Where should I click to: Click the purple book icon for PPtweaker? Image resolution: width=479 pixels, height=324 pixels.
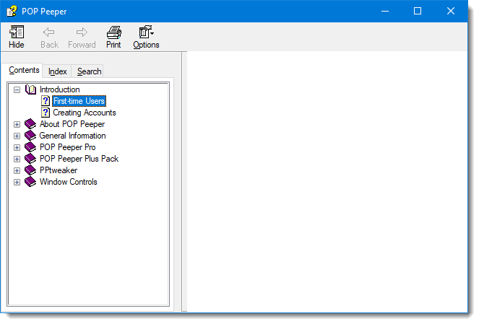tap(30, 170)
